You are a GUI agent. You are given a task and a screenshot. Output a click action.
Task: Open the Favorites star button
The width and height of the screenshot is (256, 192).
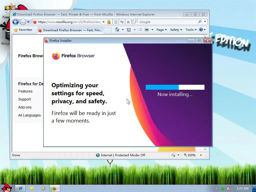23,30
